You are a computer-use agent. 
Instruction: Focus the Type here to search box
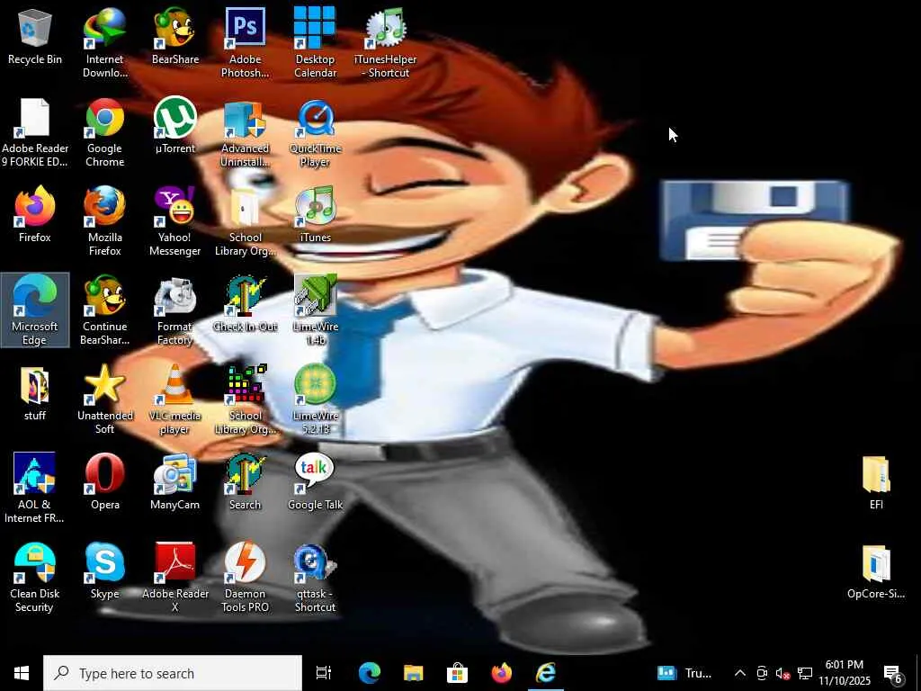tap(172, 673)
